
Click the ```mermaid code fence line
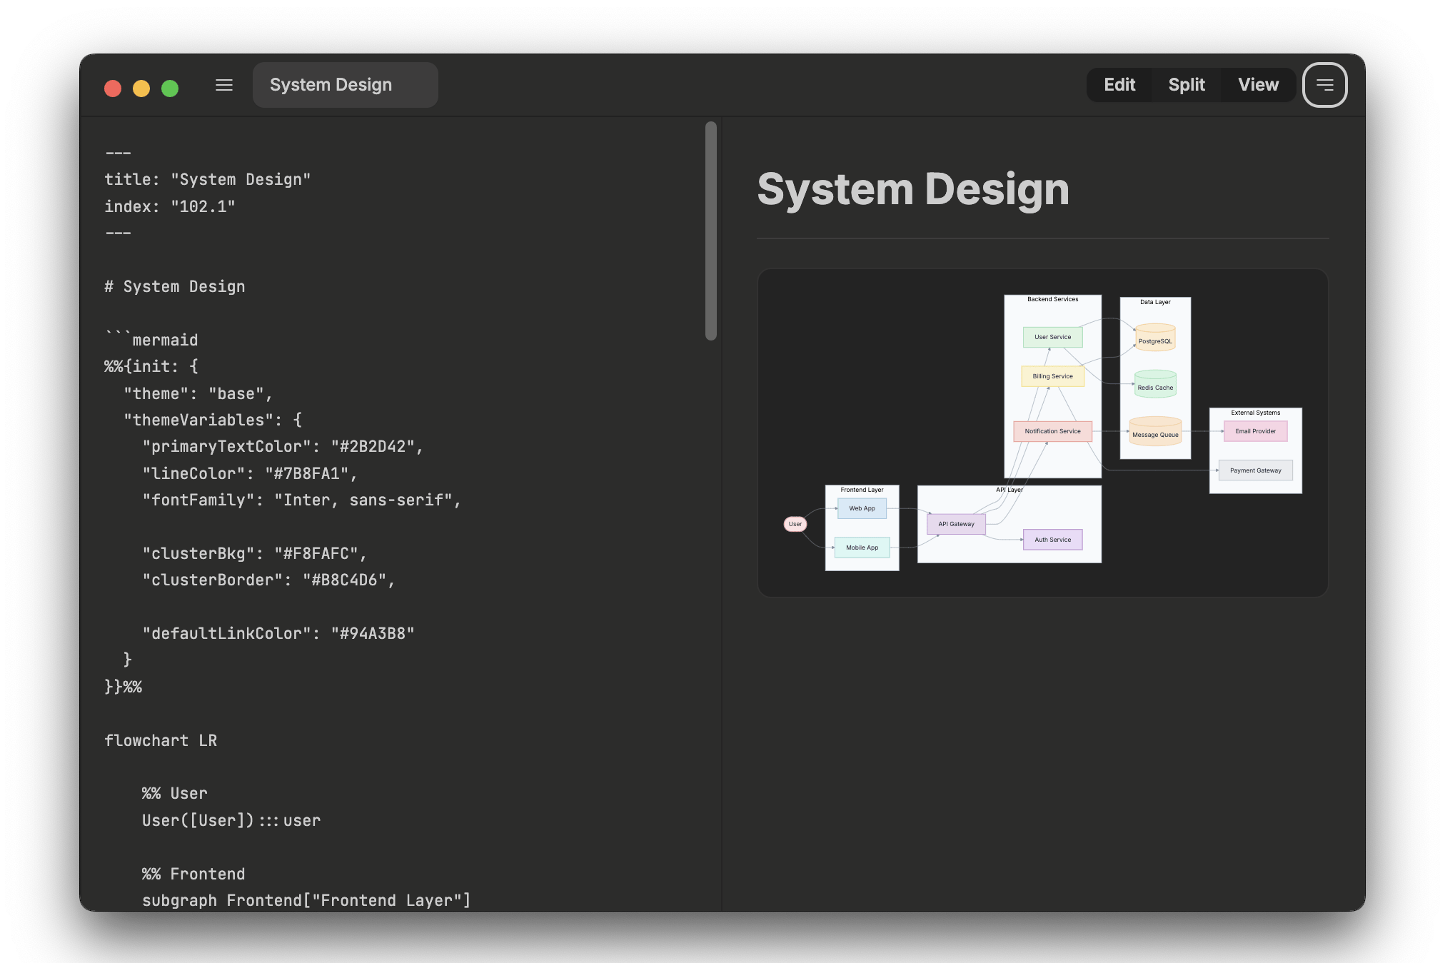[151, 340]
